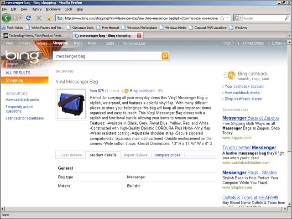Open the address bar history dropdown
This screenshot has width=292, height=219.
pos(228,18)
